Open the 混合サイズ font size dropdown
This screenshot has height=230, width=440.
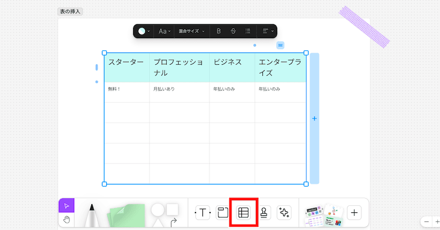coord(191,31)
